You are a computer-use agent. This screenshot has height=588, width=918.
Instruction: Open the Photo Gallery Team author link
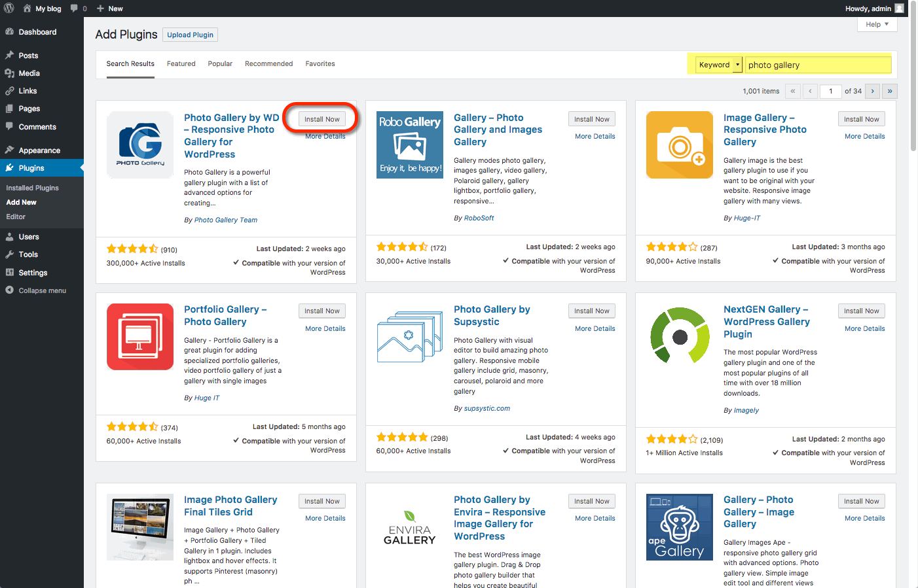click(226, 220)
